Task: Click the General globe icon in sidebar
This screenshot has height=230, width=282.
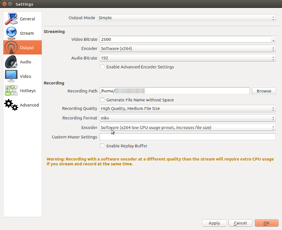Action: 12,19
